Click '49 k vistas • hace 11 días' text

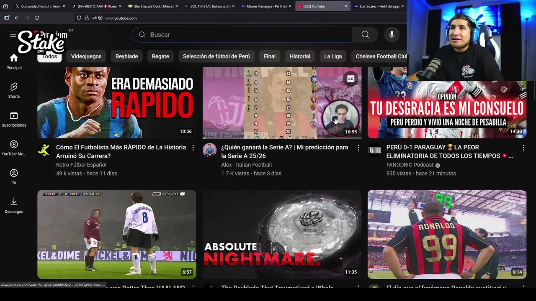(x=87, y=173)
